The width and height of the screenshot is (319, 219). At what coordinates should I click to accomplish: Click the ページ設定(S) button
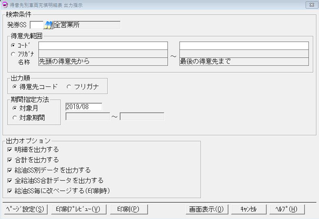(x=25, y=209)
